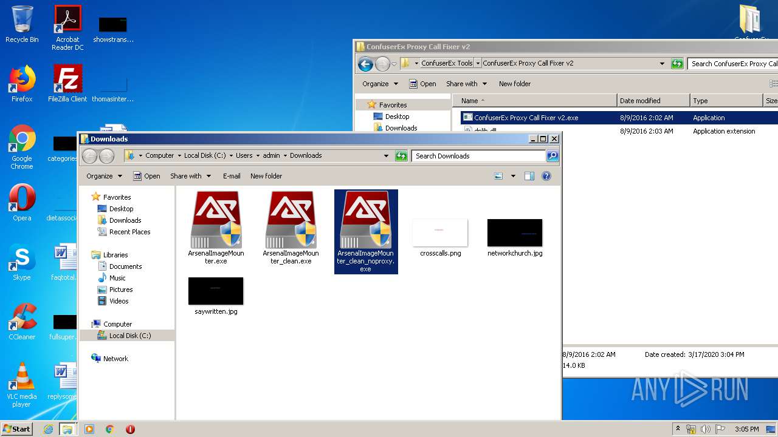
Task: Select Network in navigation pane
Action: point(115,359)
